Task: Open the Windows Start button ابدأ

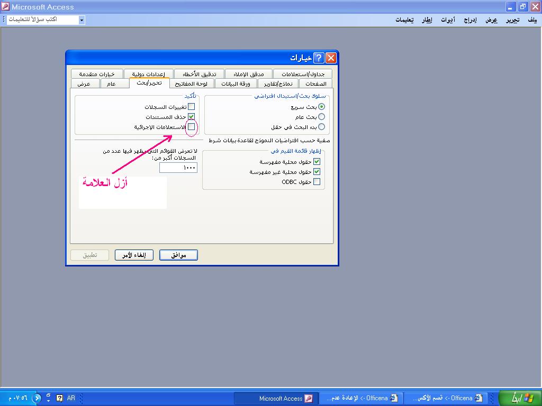Action: [520, 398]
